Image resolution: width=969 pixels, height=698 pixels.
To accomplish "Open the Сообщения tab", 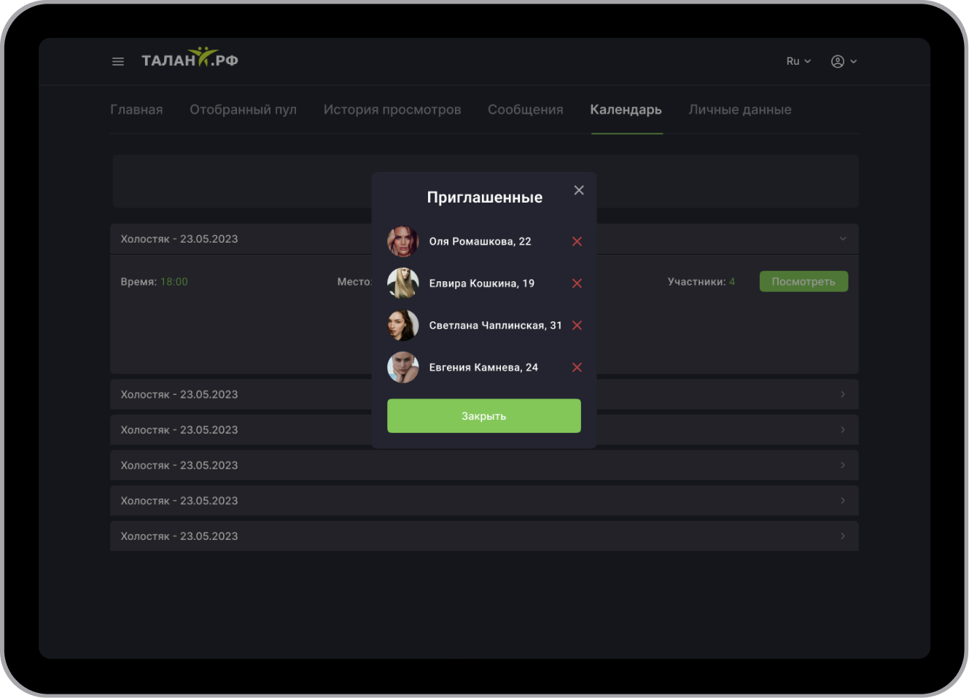I will tap(525, 110).
